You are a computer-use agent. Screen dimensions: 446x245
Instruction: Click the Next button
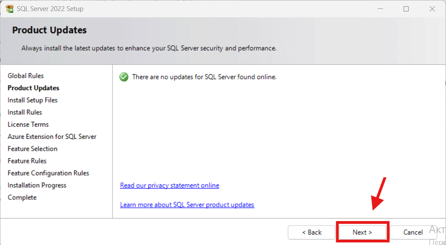tap(362, 232)
